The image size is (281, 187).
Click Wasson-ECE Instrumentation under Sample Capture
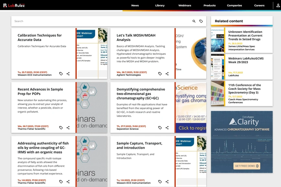point(133,183)
